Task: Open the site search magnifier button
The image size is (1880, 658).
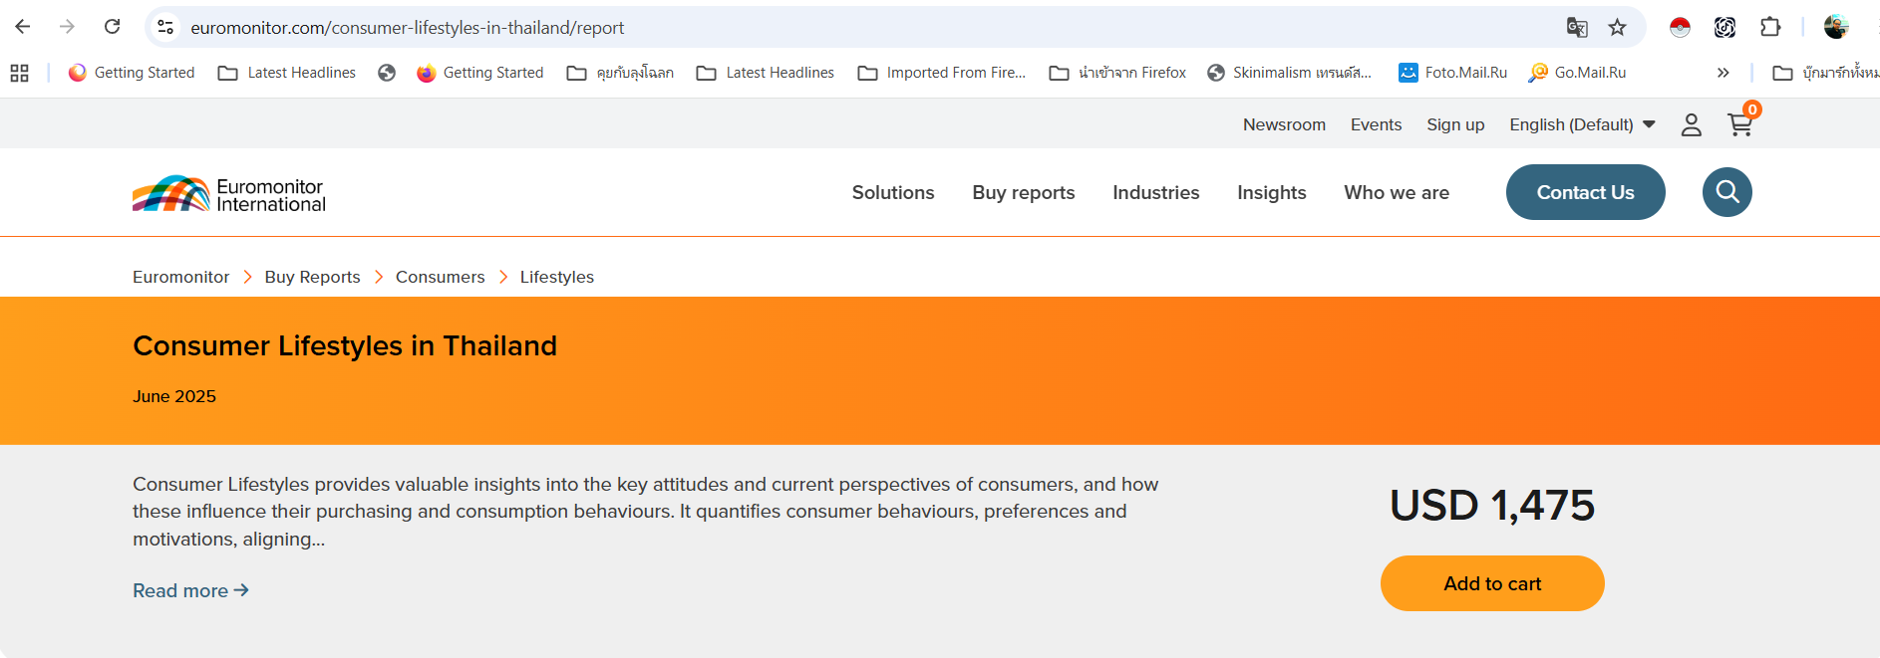Action: pyautogui.click(x=1726, y=192)
